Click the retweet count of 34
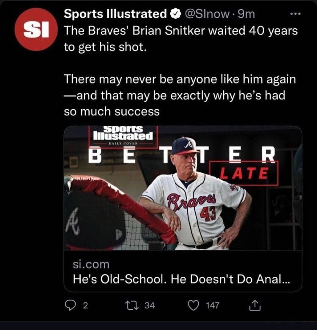The width and height of the screenshot is (317, 330). (150, 306)
